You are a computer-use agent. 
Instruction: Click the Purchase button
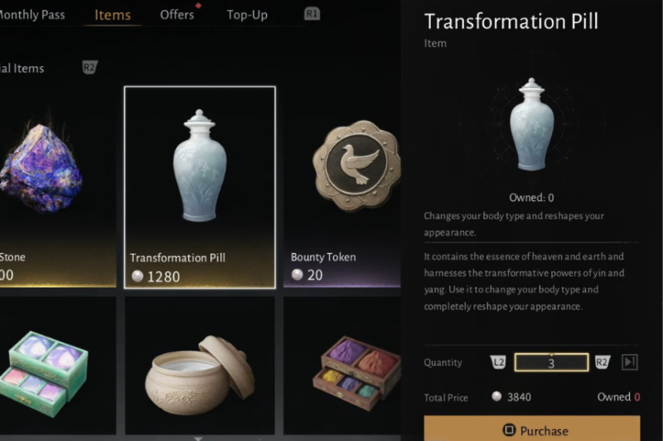532,429
